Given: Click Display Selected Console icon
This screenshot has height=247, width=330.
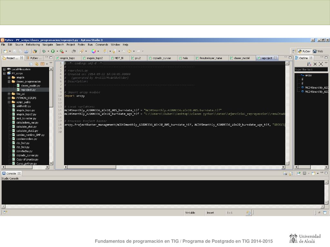Looking at the screenshot, I should click(x=305, y=173).
